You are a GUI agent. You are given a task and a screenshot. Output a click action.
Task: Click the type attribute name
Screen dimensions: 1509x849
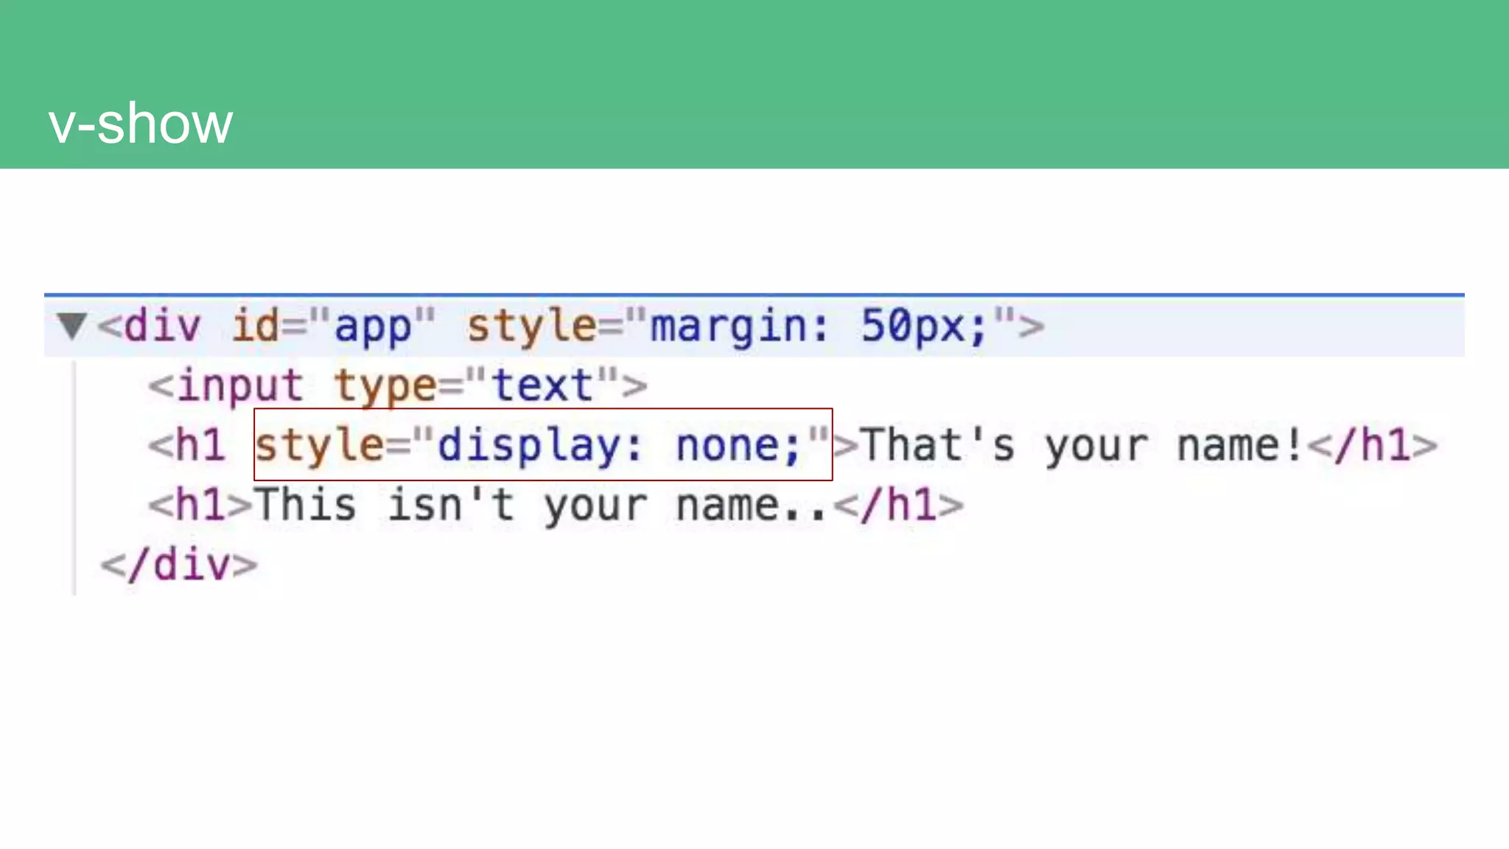(x=385, y=385)
